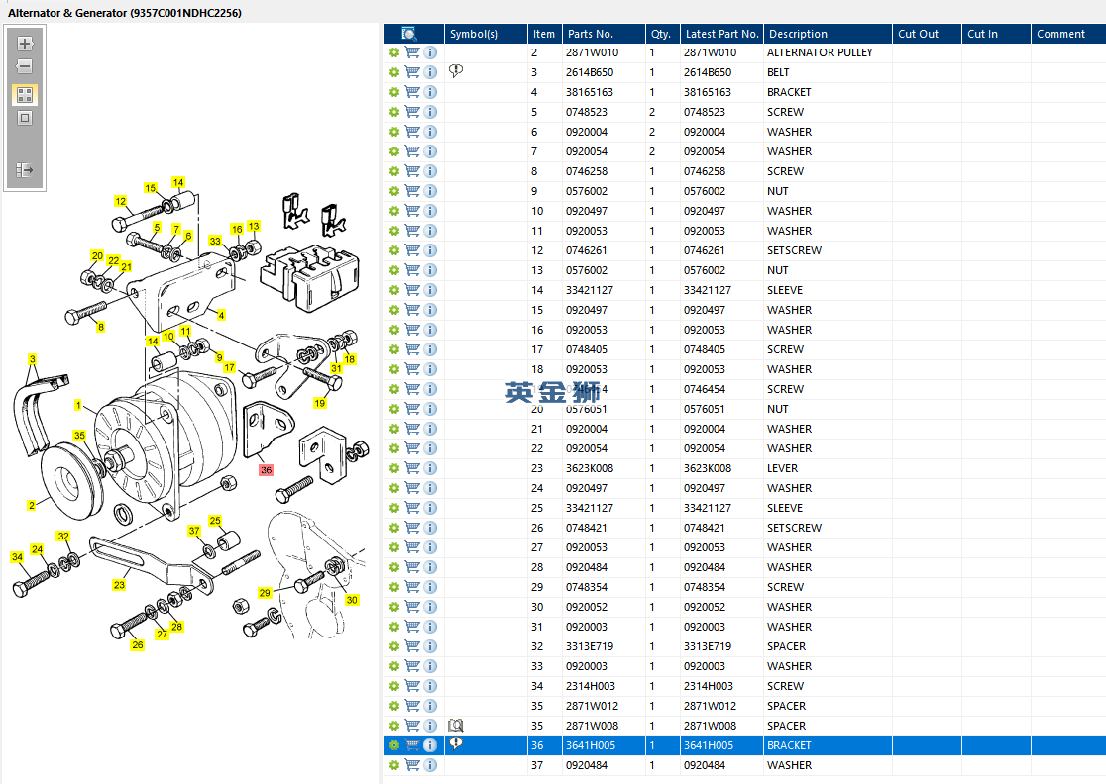Toggle the single-square view button
The height and width of the screenshot is (784, 1106).
pos(25,118)
